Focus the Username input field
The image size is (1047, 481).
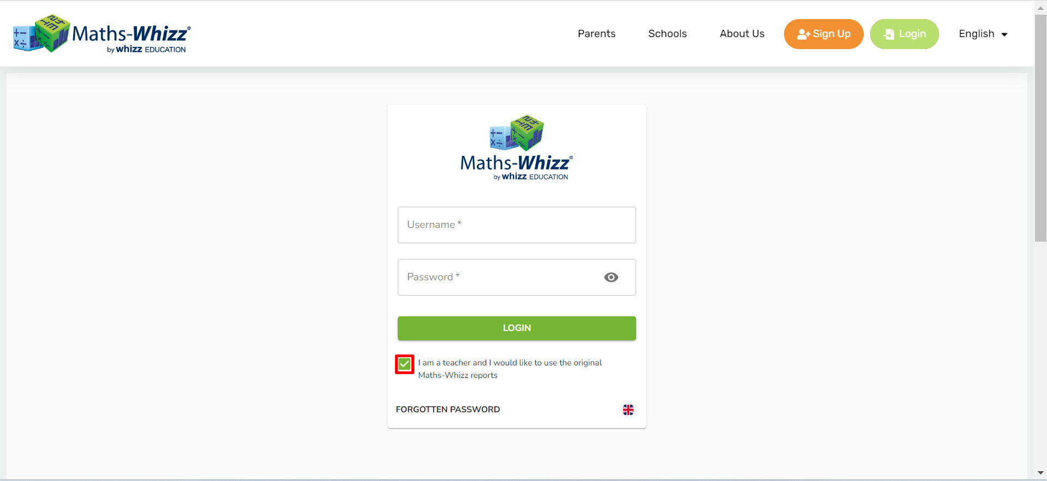click(517, 225)
